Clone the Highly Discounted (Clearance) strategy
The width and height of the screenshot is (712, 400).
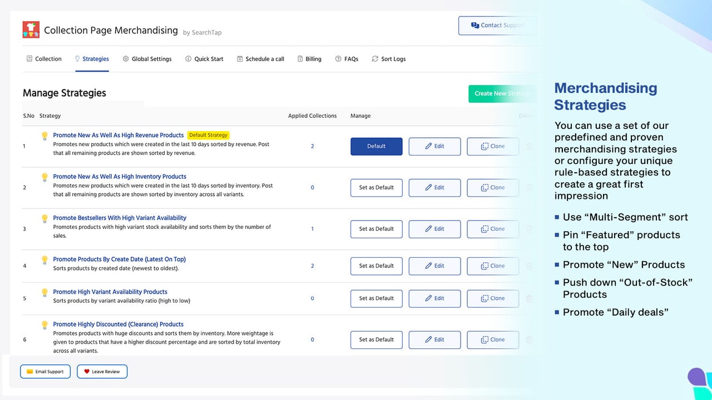[493, 339]
